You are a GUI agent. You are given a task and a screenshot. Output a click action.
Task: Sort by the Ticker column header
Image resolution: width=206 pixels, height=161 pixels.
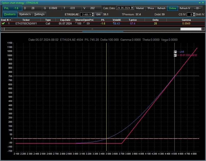coord(26,20)
